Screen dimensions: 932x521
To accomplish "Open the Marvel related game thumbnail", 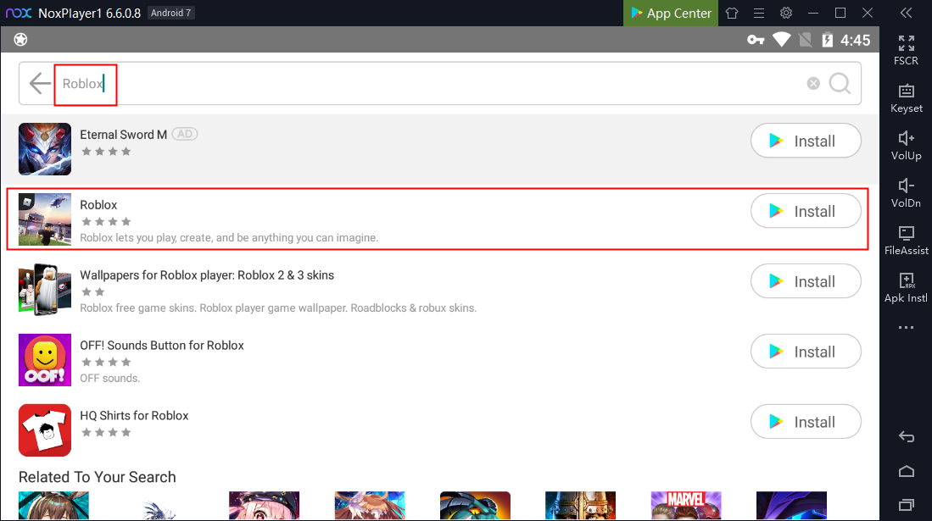I will 686,506.
